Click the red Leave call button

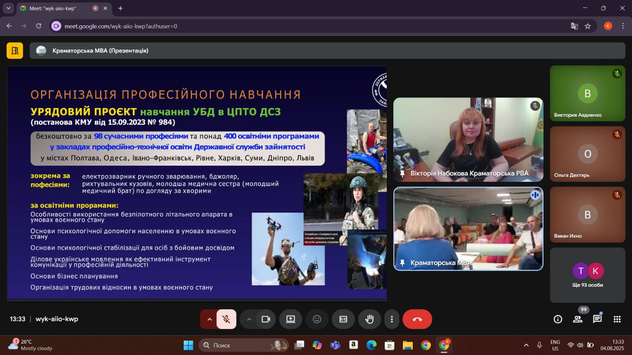[417, 319]
